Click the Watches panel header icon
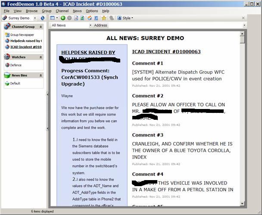The width and height of the screenshot is (262, 215). coord(7,57)
